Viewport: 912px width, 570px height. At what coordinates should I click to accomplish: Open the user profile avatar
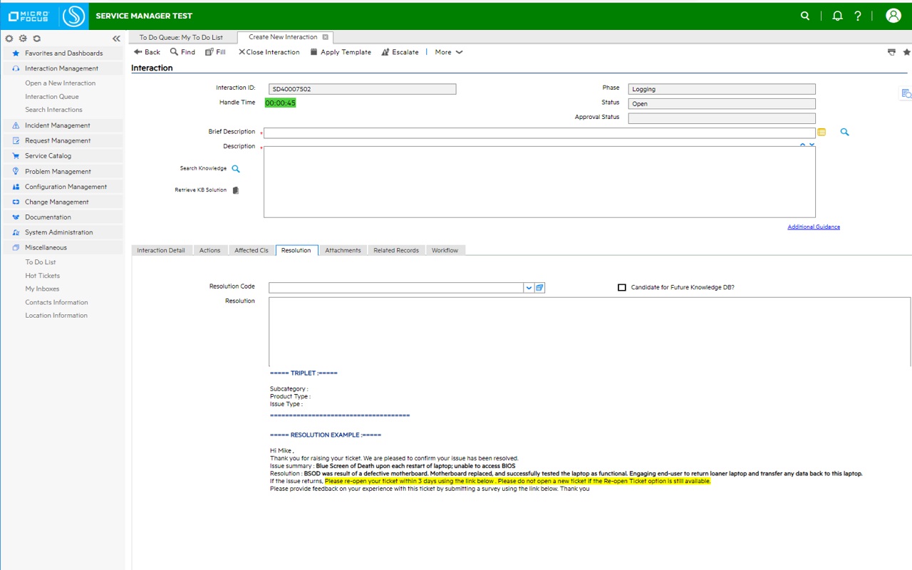(x=893, y=16)
